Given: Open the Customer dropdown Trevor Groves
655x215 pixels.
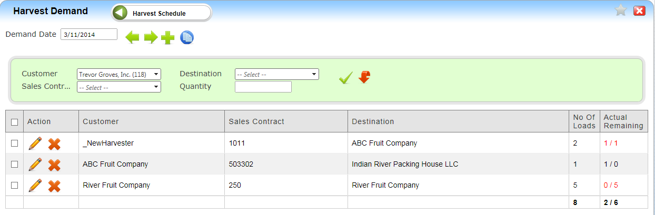Looking at the screenshot, I should click(x=119, y=75).
